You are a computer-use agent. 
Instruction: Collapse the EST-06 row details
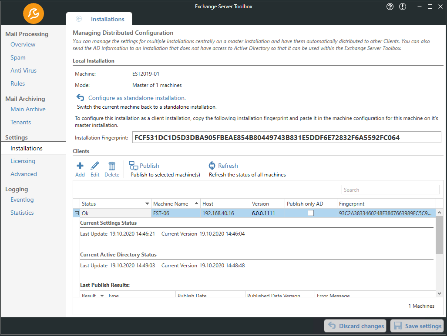pyautogui.click(x=77, y=213)
